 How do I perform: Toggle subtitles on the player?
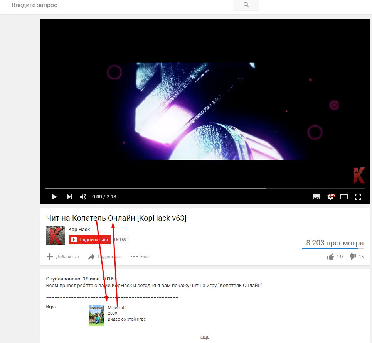click(316, 197)
